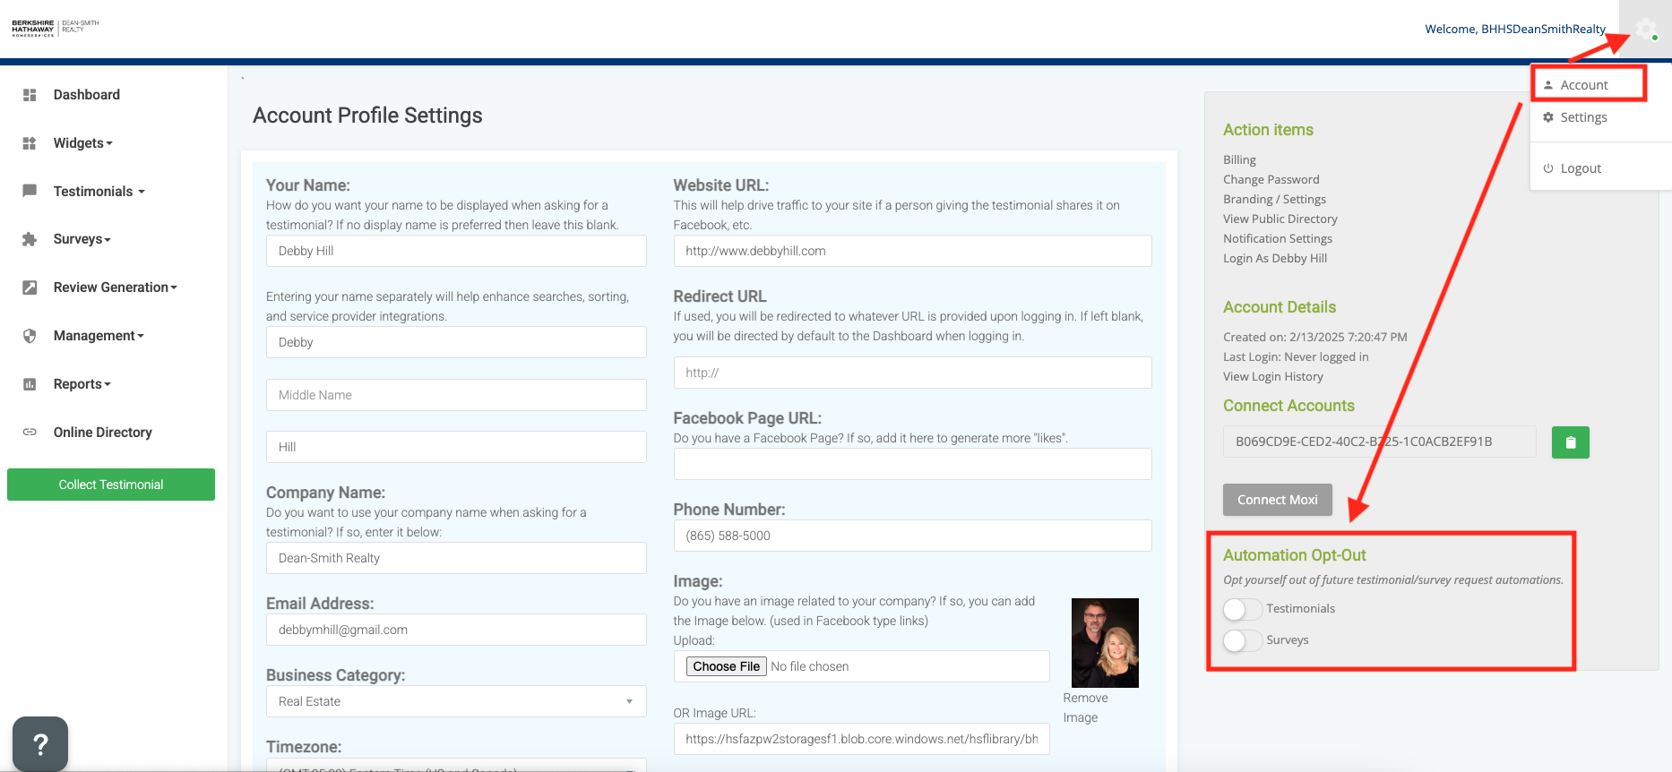Viewport: 1672px width, 772px height.
Task: Expand the Testimonials sidebar menu
Action: point(99,192)
